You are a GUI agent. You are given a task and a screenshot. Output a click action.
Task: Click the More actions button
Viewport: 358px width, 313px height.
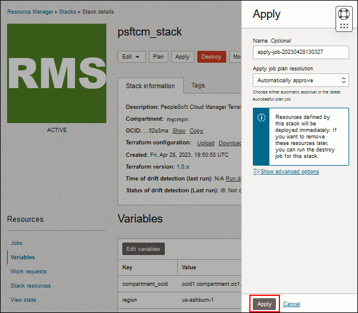pyautogui.click(x=235, y=57)
